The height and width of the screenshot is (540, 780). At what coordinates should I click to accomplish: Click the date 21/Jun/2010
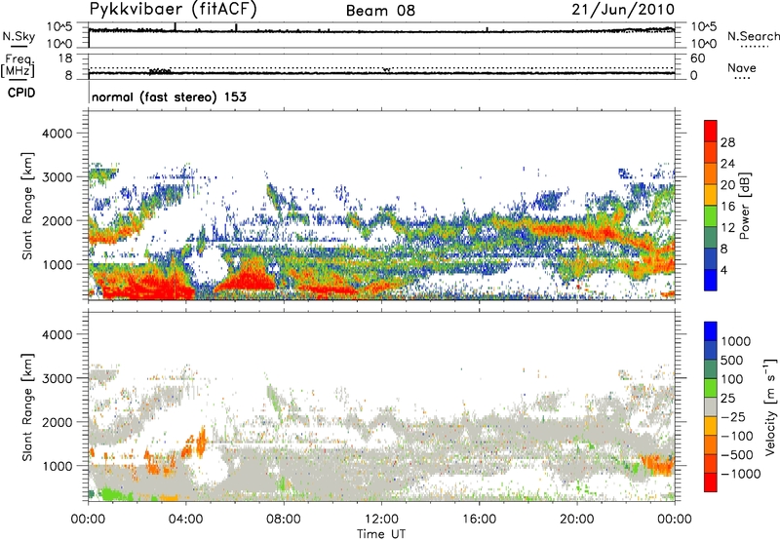pos(623,9)
